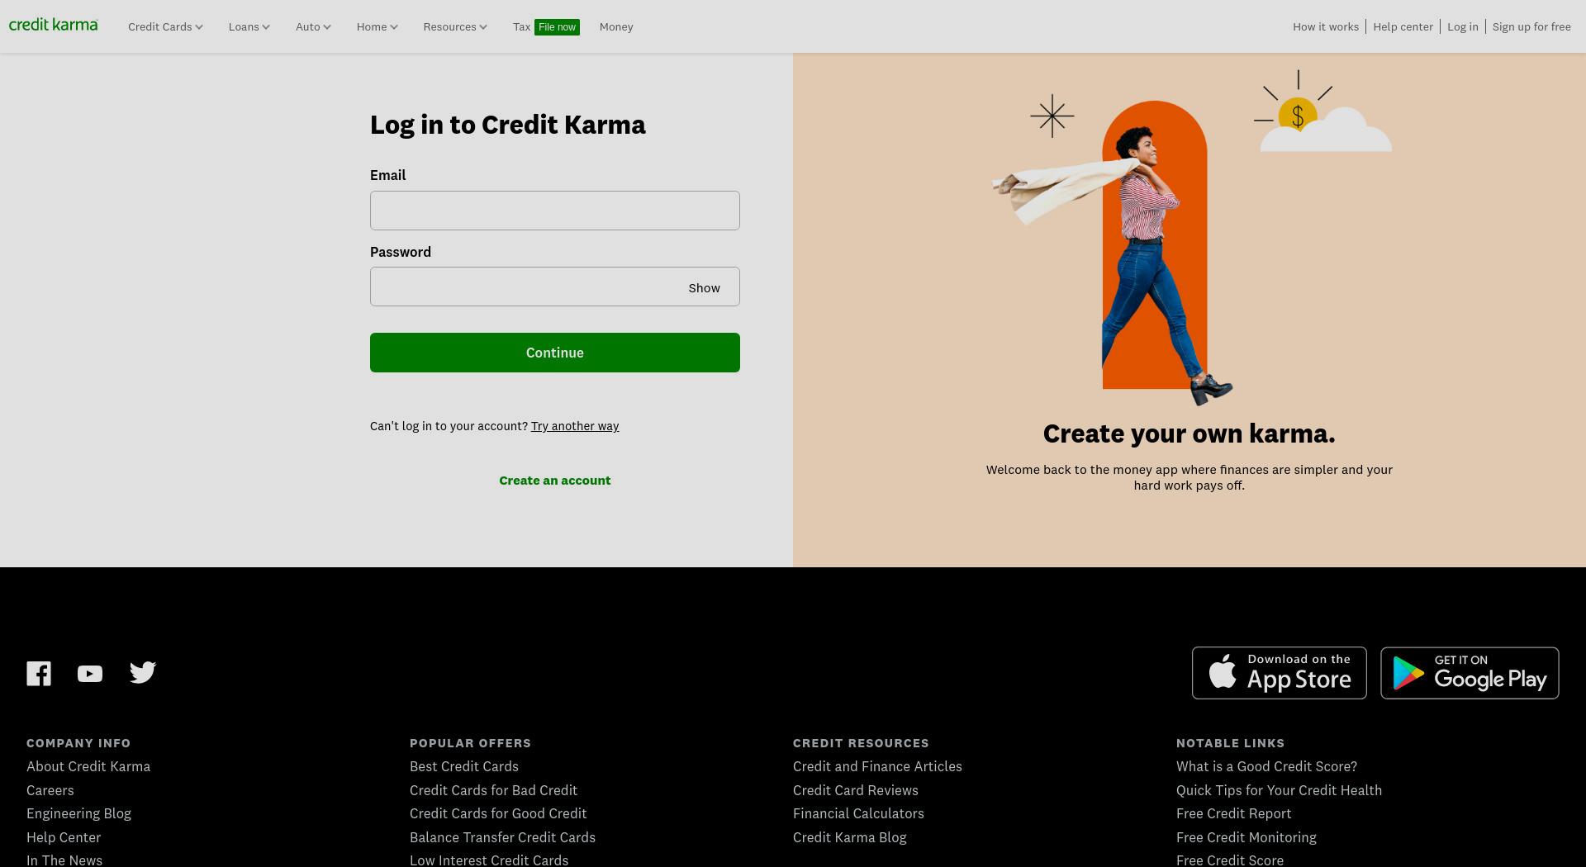Open the Help center link in header
Screen dimensions: 1586x867
pos(1403,27)
